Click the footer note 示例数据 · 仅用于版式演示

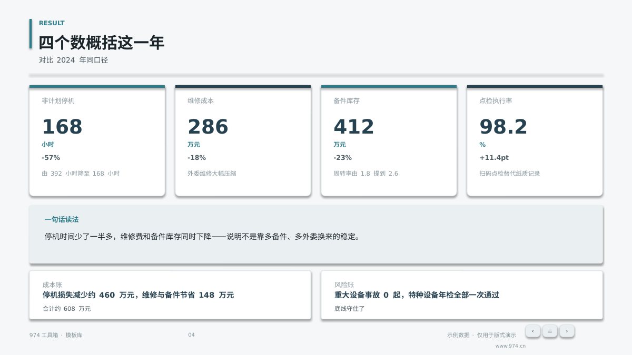(481, 335)
